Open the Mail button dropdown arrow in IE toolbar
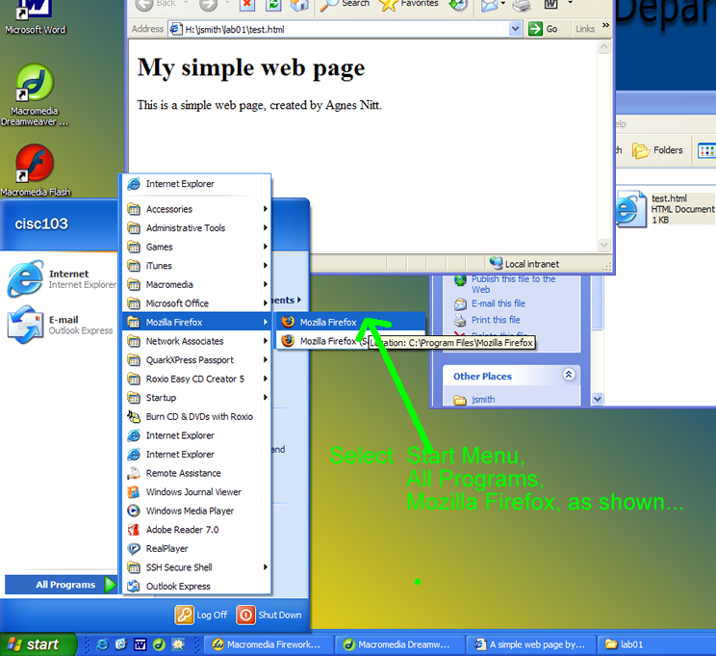Image resolution: width=716 pixels, height=656 pixels. (502, 4)
